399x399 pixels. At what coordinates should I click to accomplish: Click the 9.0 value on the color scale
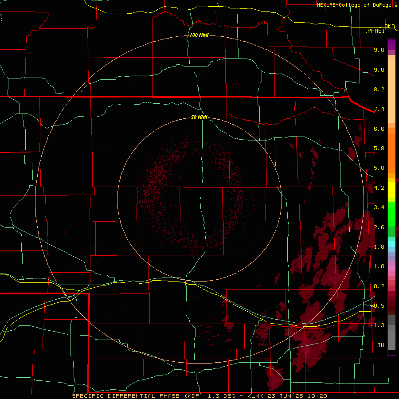tap(379, 70)
